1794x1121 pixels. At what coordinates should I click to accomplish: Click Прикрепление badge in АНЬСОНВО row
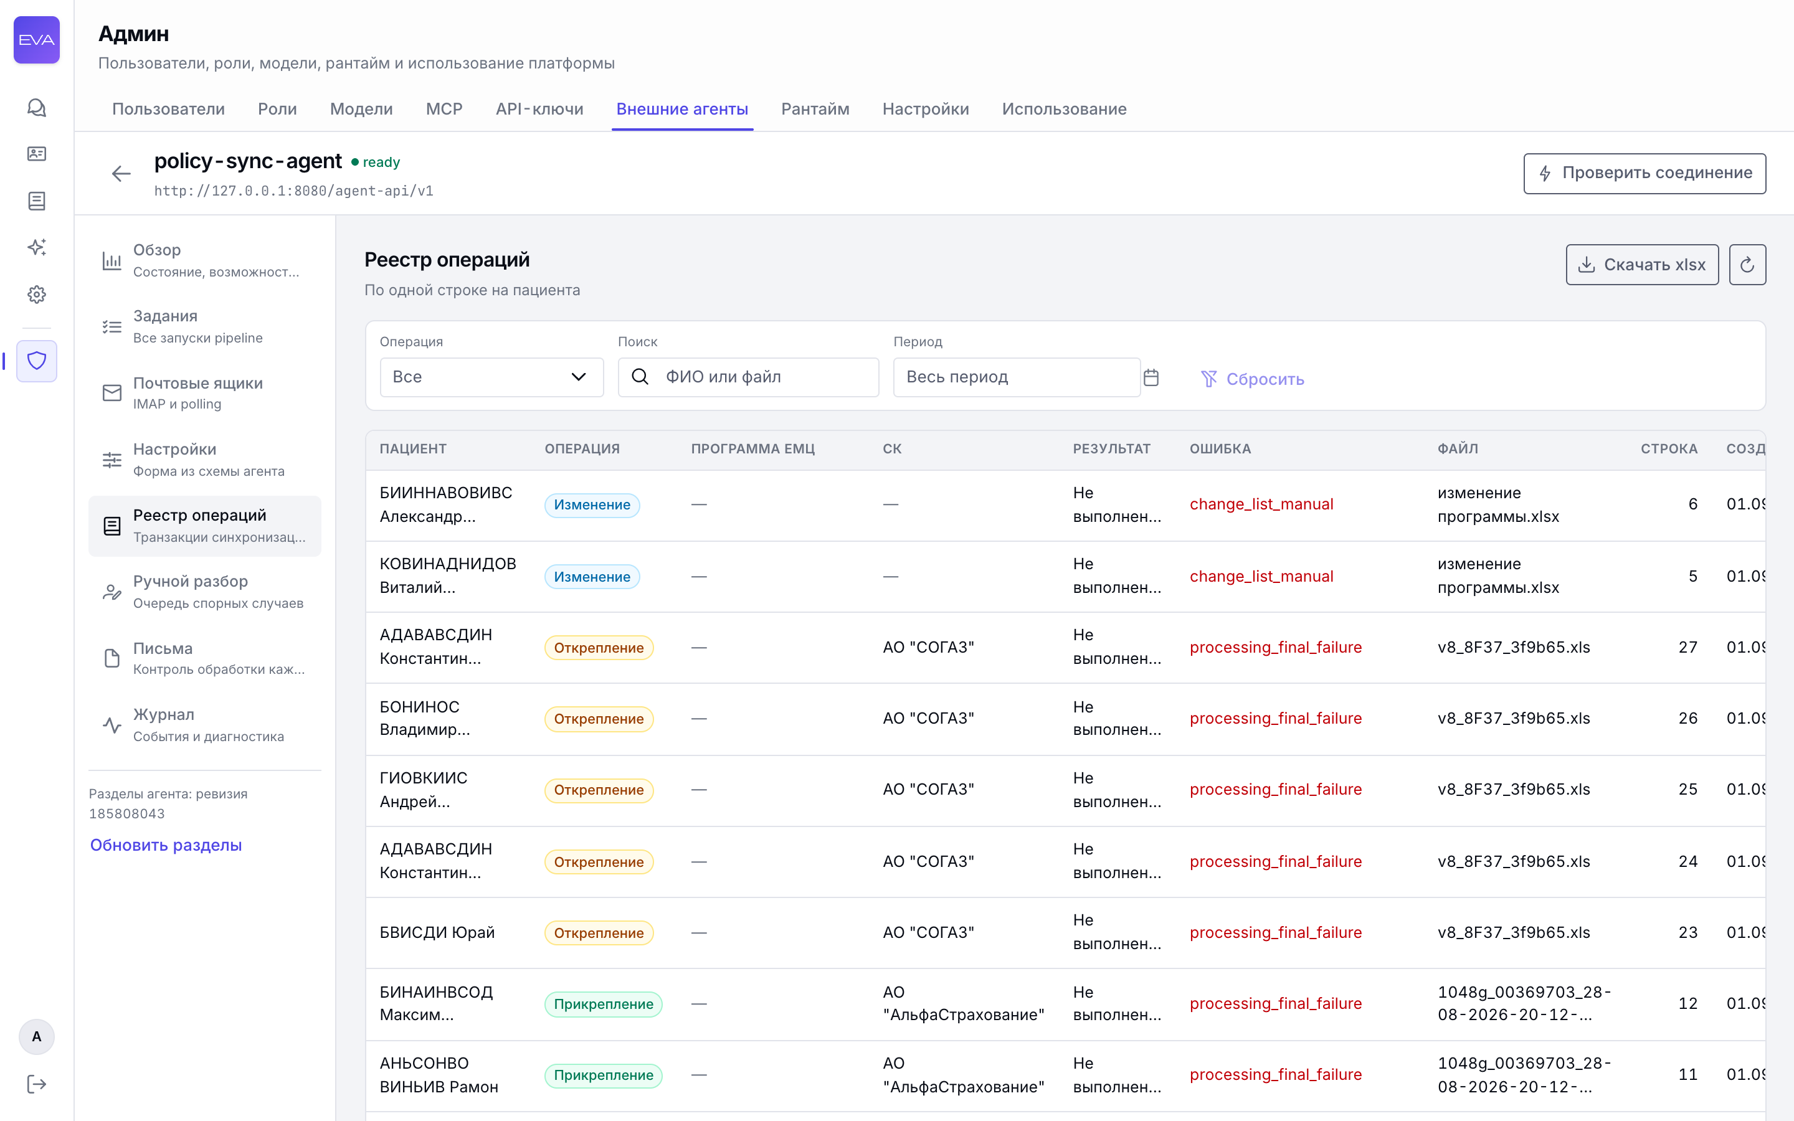point(604,1075)
